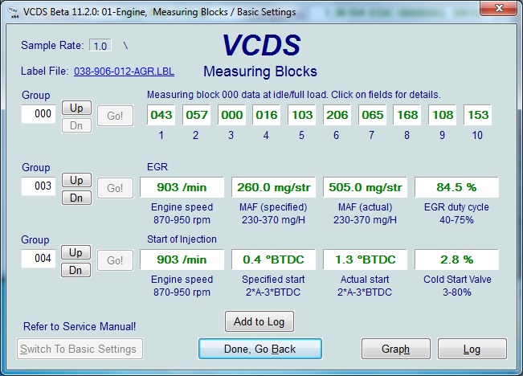This screenshot has height=376, width=523.
Task: Click the 505.0 mg/str MAF actual field
Action: pyautogui.click(x=366, y=187)
